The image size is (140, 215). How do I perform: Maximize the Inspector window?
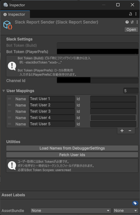pos(118,5)
